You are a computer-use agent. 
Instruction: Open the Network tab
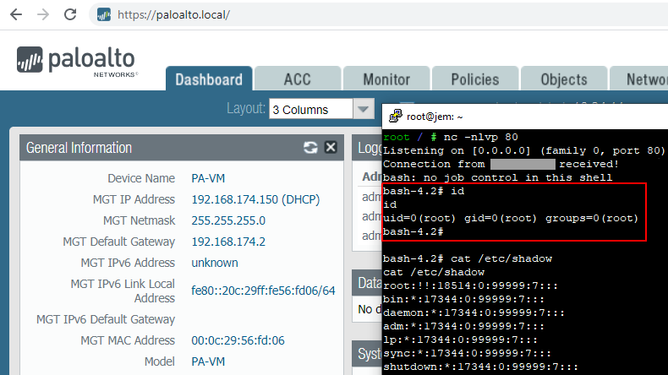pos(639,79)
